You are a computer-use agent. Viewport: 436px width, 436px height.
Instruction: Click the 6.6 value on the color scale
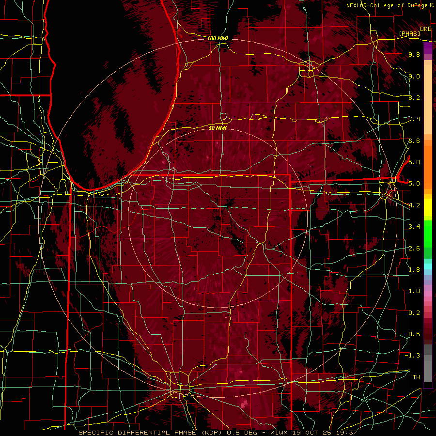coord(414,140)
